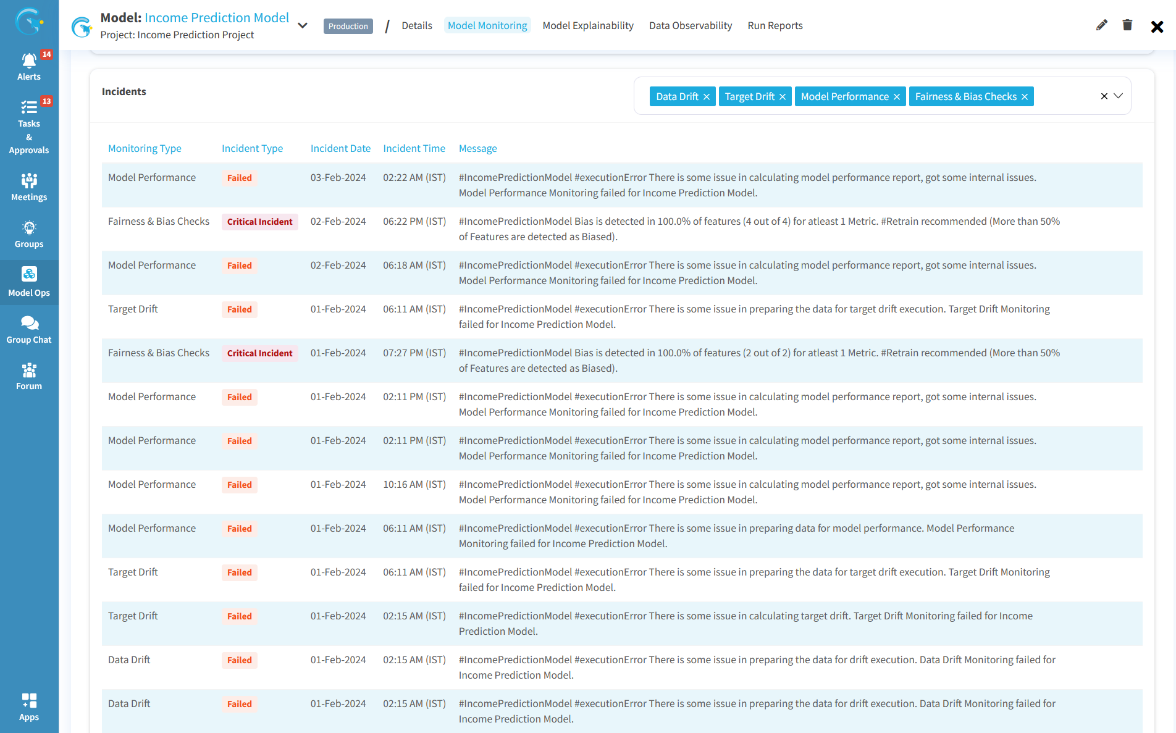Click Critical Incident badge at 07:27 PM

point(259,353)
